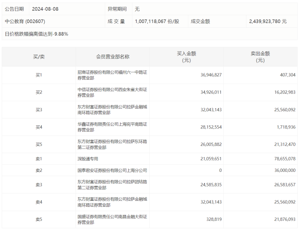Viewport: 298px width, 229px height.
Task: Click 国泰君安证券上海分公司 name
Action: pyautogui.click(x=112, y=171)
